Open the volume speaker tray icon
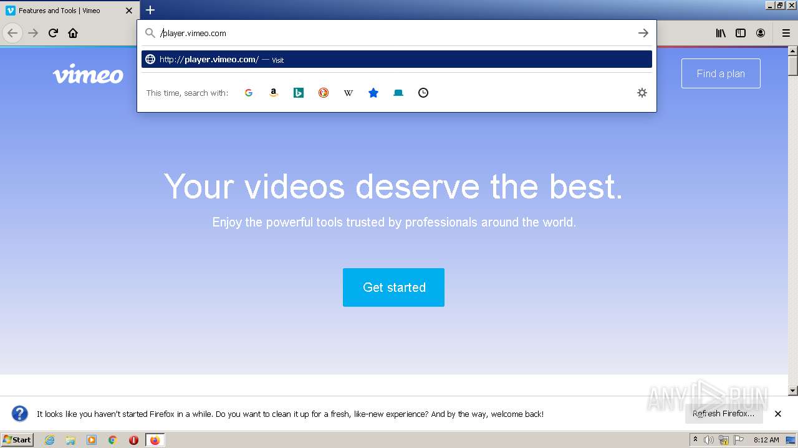798x448 pixels. tap(709, 440)
